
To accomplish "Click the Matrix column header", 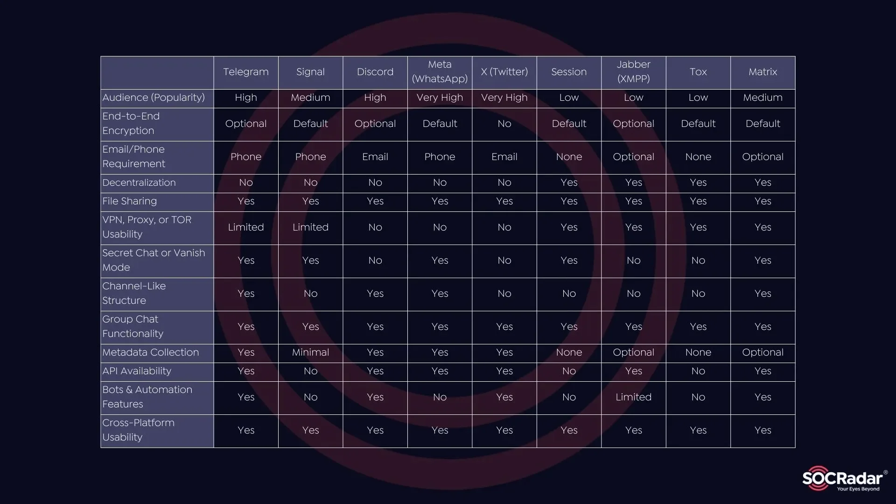I will 763,72.
